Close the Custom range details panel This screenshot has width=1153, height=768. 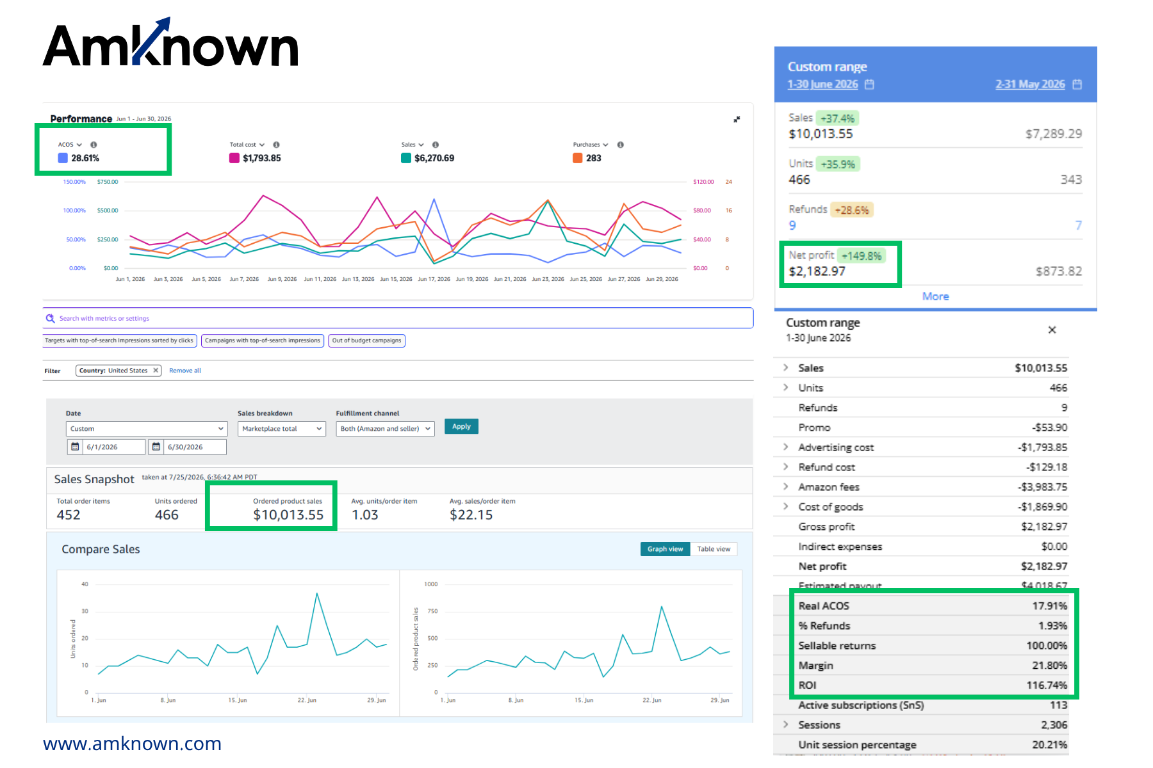point(1052,330)
